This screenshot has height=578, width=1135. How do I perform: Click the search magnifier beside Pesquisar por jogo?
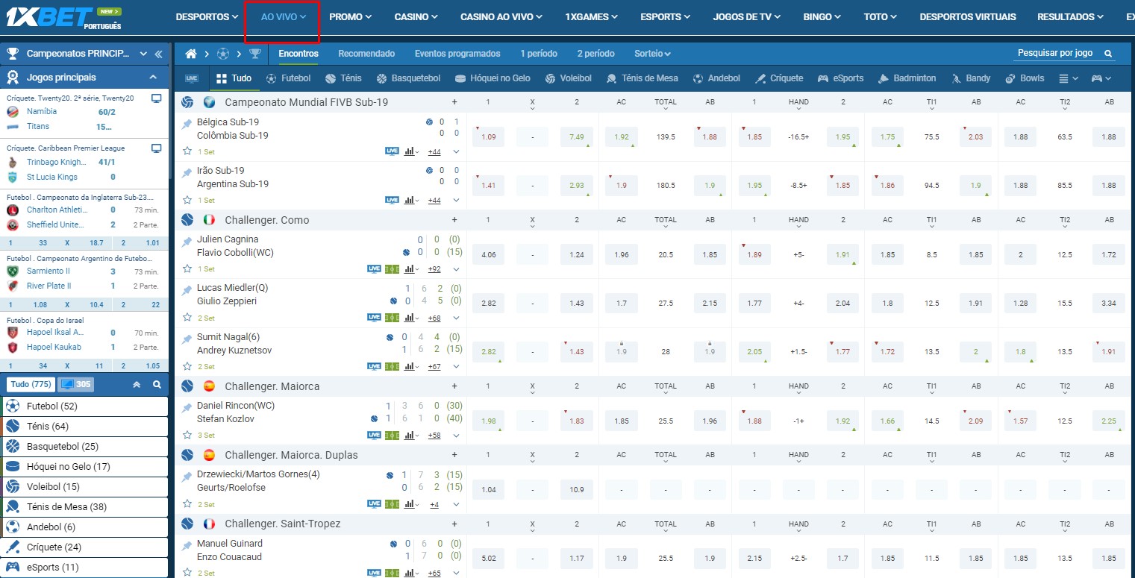1108,54
